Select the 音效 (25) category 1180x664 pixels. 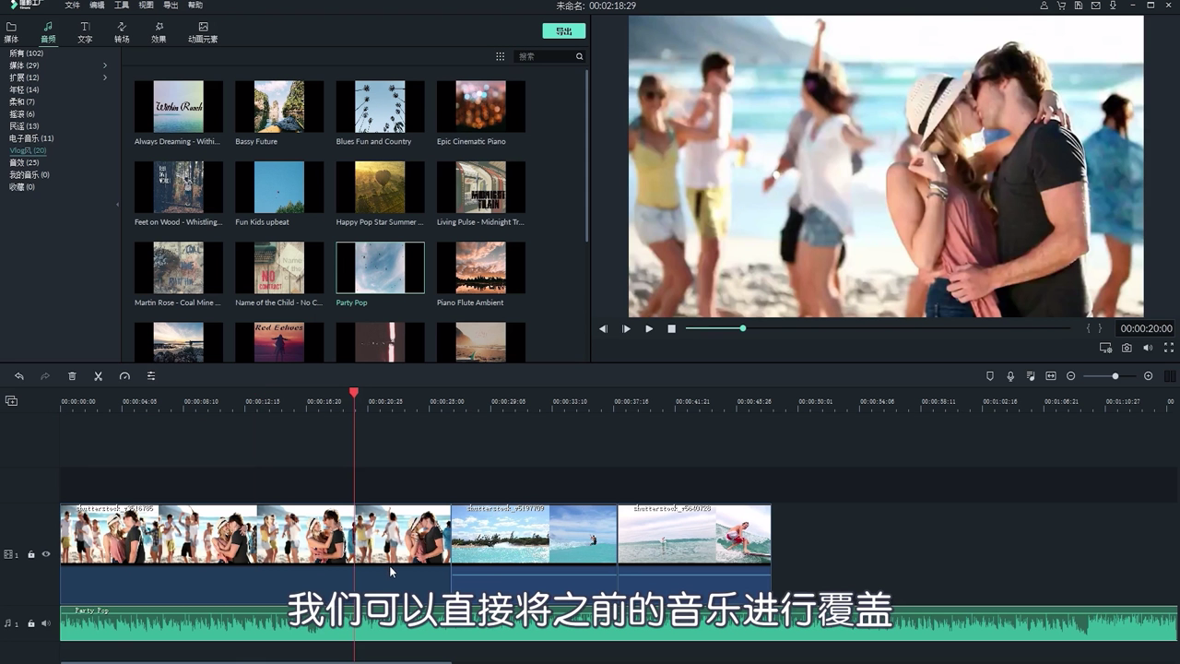(x=24, y=162)
